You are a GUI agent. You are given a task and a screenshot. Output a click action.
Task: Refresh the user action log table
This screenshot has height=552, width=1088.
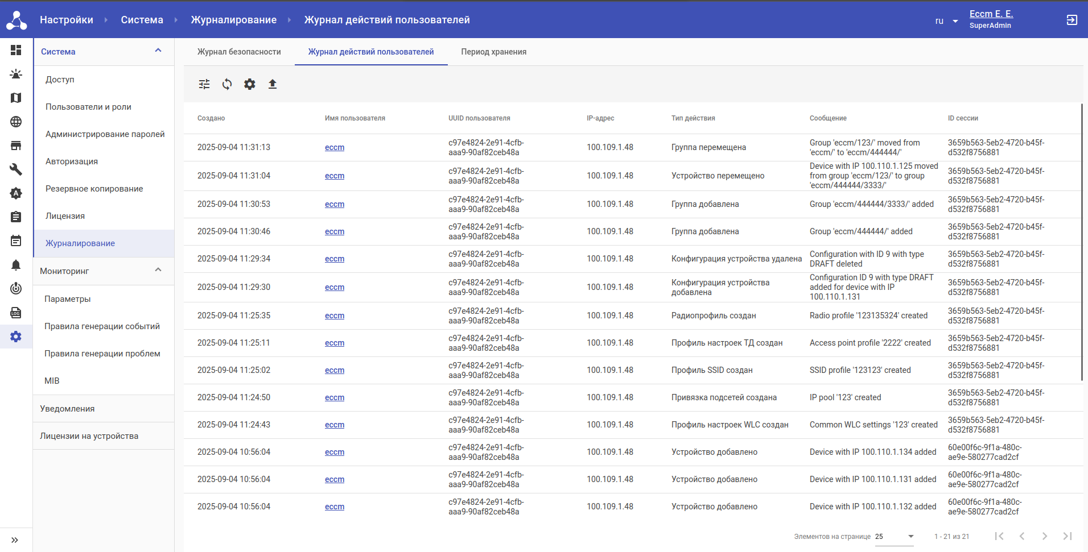(227, 84)
